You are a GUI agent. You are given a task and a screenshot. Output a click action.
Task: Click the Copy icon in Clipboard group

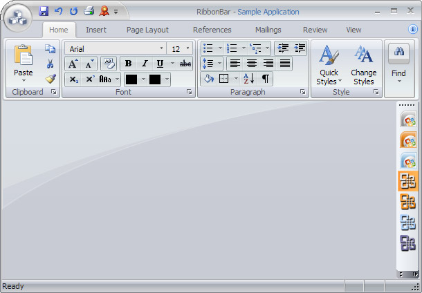(x=50, y=49)
